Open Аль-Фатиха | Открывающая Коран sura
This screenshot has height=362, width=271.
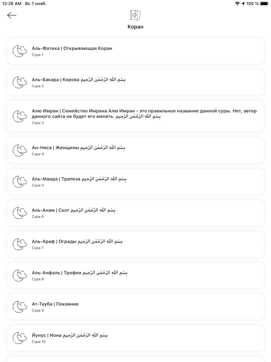(135, 51)
